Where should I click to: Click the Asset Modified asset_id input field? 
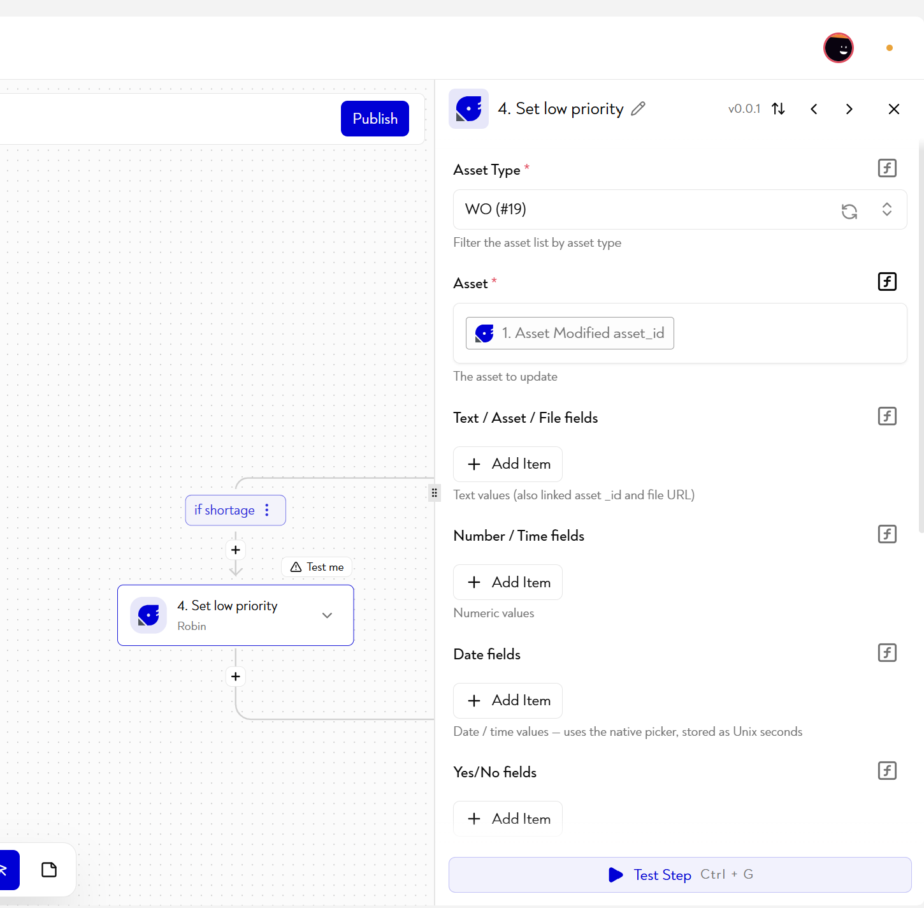point(680,333)
